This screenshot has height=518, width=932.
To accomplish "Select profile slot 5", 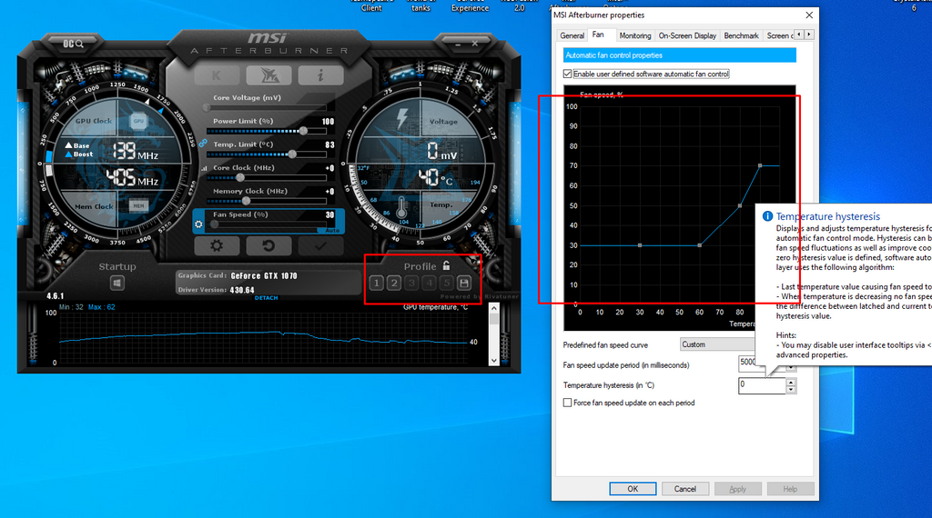I will 446,283.
